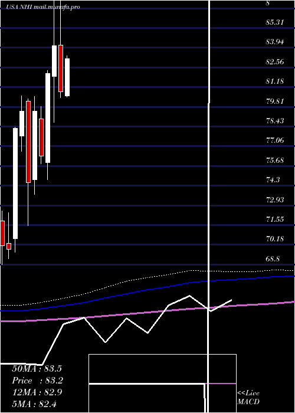295x413 pixels.
Task: Click the 5MA : 82.4 readout
Action: click(x=34, y=404)
